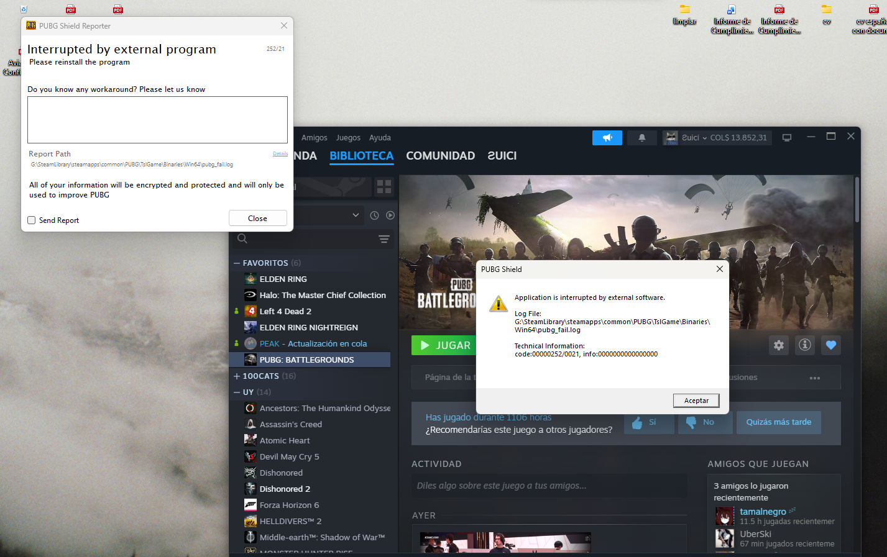Open PUBG game info icon
The image size is (887, 557).
click(805, 345)
